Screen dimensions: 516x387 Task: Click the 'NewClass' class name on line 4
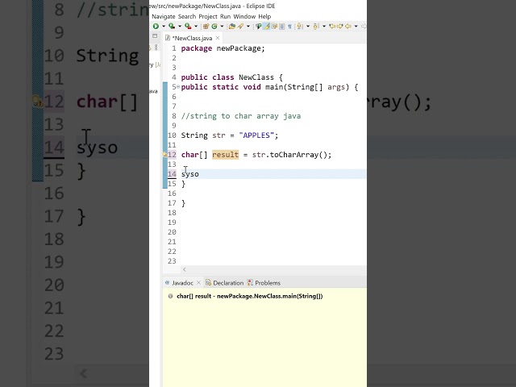[256, 77]
